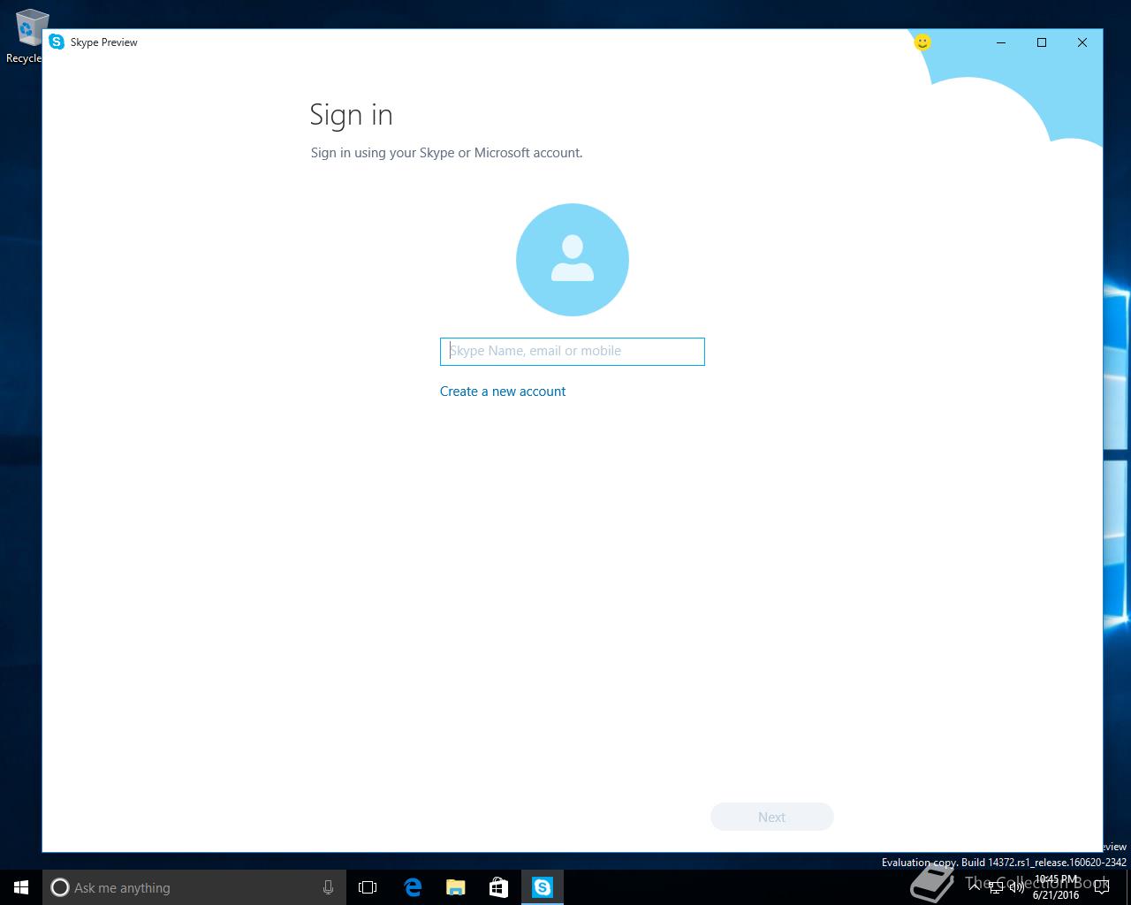Image resolution: width=1131 pixels, height=905 pixels.
Task: Close the Skype Preview window
Action: click(x=1082, y=42)
